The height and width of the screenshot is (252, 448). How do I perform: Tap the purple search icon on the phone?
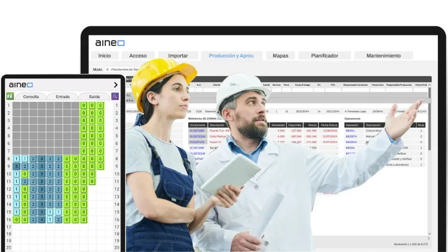coord(115,96)
